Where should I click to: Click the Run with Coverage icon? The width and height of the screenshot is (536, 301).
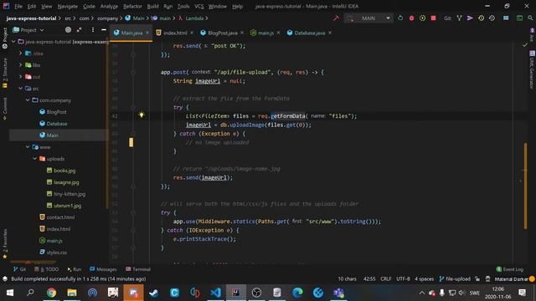point(422,18)
